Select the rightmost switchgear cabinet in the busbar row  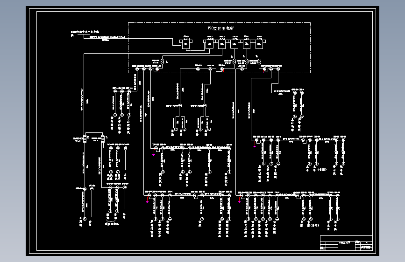click(x=259, y=44)
